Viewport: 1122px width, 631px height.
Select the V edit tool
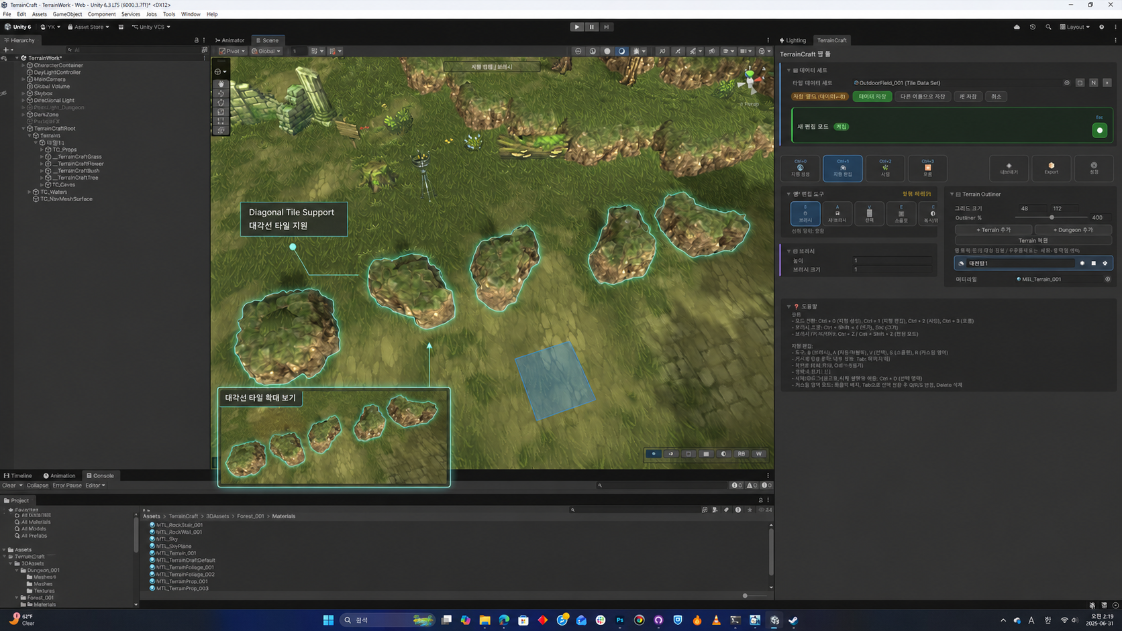(869, 213)
